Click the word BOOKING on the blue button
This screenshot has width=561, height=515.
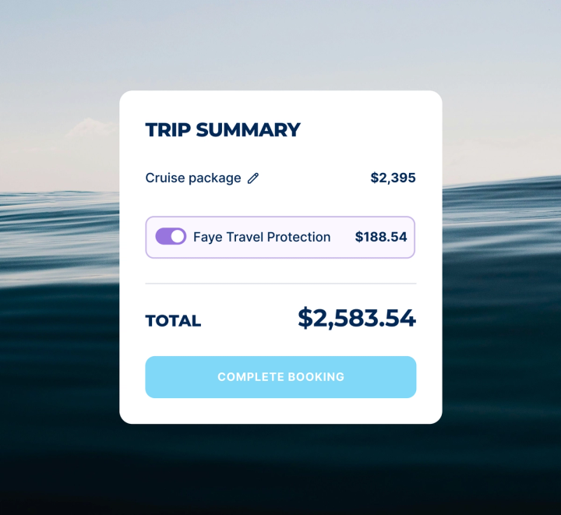tap(316, 377)
